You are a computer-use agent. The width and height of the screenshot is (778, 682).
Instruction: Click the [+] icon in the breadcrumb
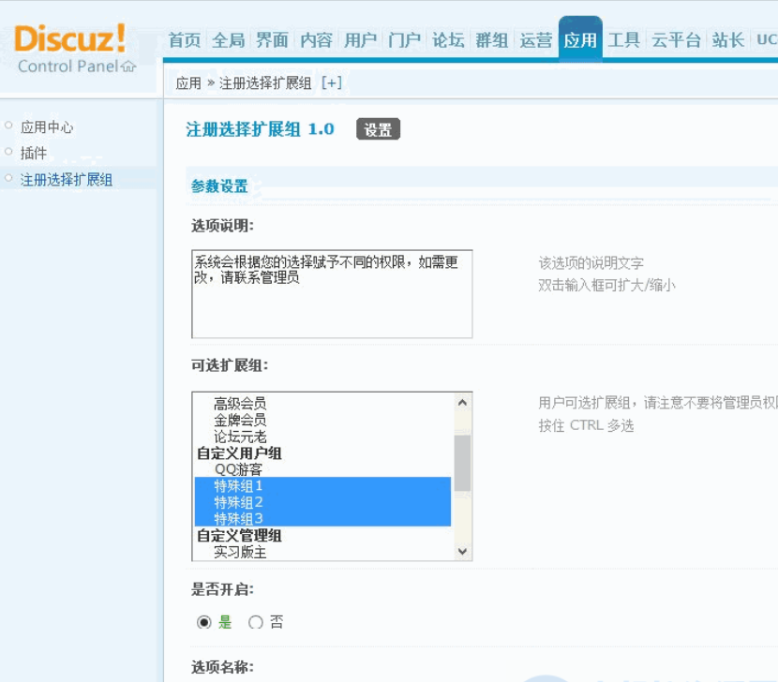[x=330, y=82]
